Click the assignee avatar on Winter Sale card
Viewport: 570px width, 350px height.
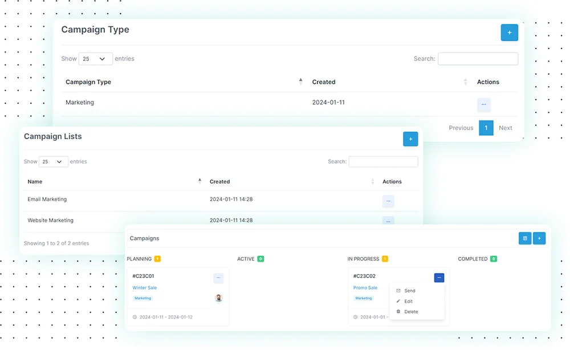coord(218,298)
